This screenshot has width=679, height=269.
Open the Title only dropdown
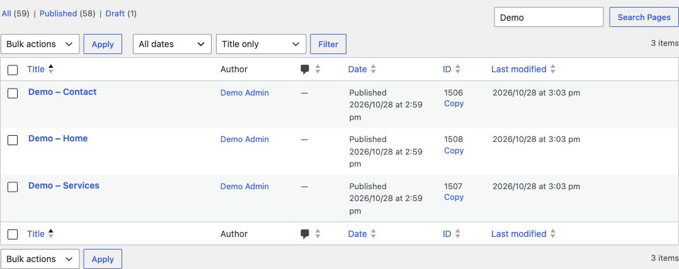[x=261, y=44]
